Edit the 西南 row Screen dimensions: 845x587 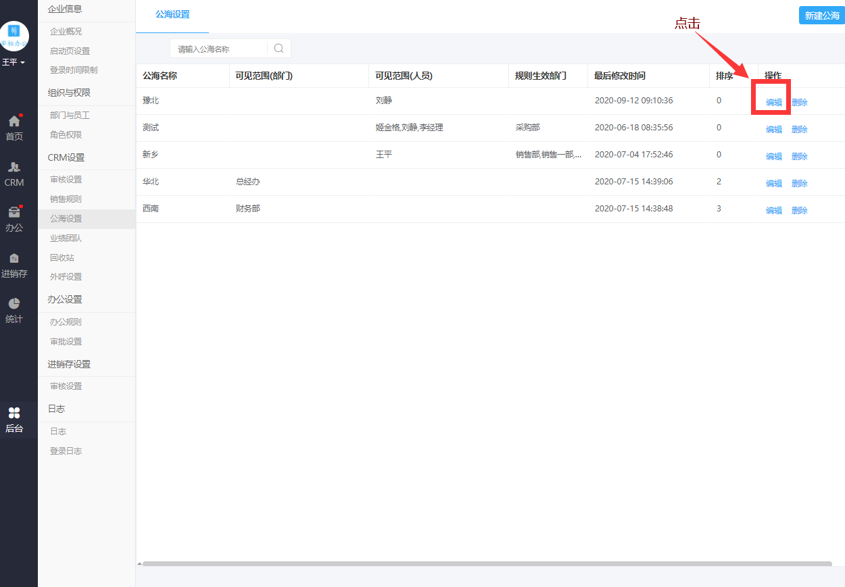774,211
